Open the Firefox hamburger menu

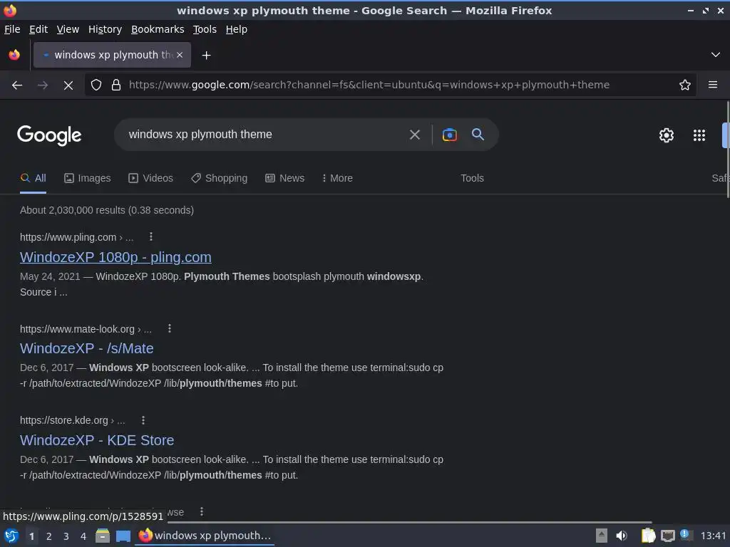coord(713,85)
